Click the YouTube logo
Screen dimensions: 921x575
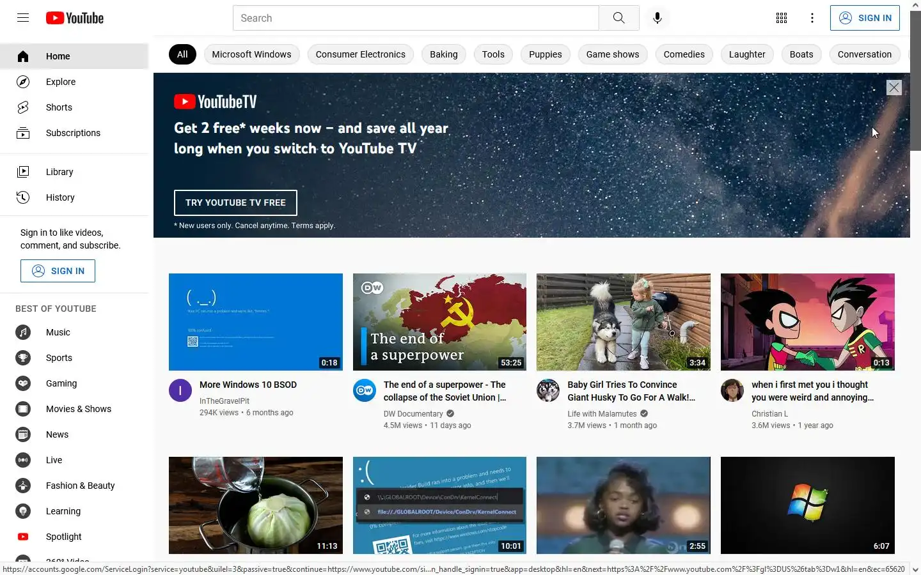pyautogui.click(x=75, y=18)
